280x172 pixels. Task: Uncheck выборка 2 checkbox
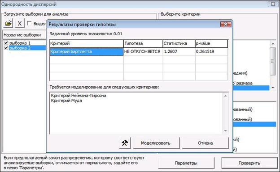[x=6, y=48]
